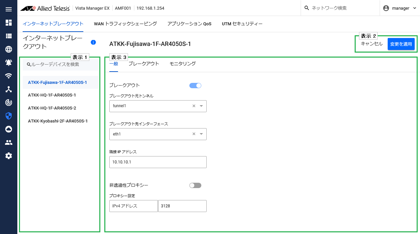Open the asset list icon in sidebar
This screenshot has height=234, width=420.
pos(9,36)
